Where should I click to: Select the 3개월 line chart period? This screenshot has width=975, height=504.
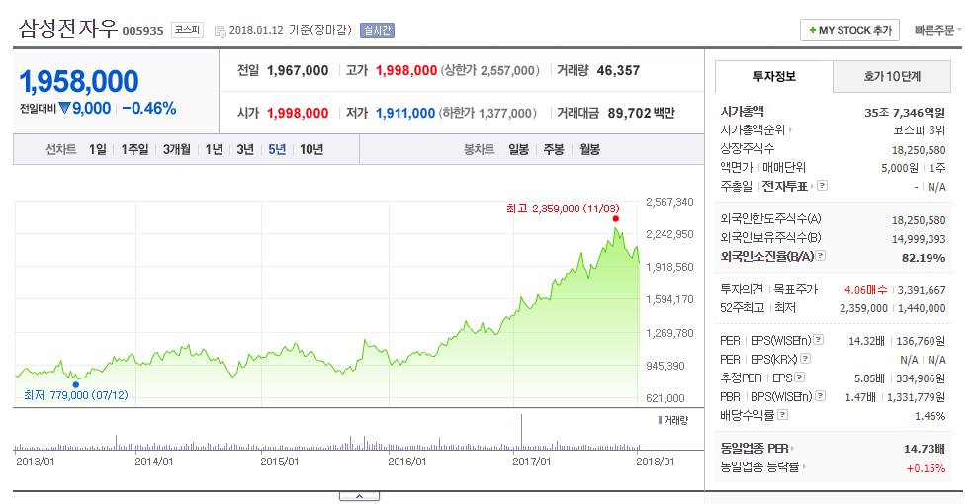click(177, 150)
